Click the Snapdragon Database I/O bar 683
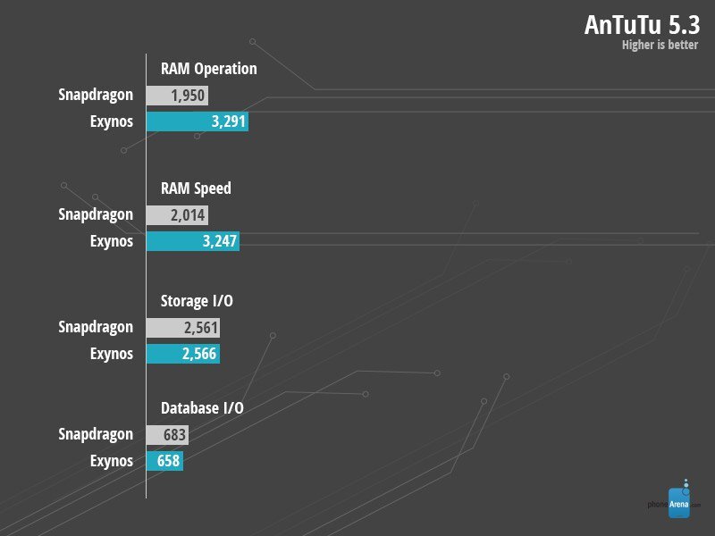715x536 pixels. coord(168,434)
